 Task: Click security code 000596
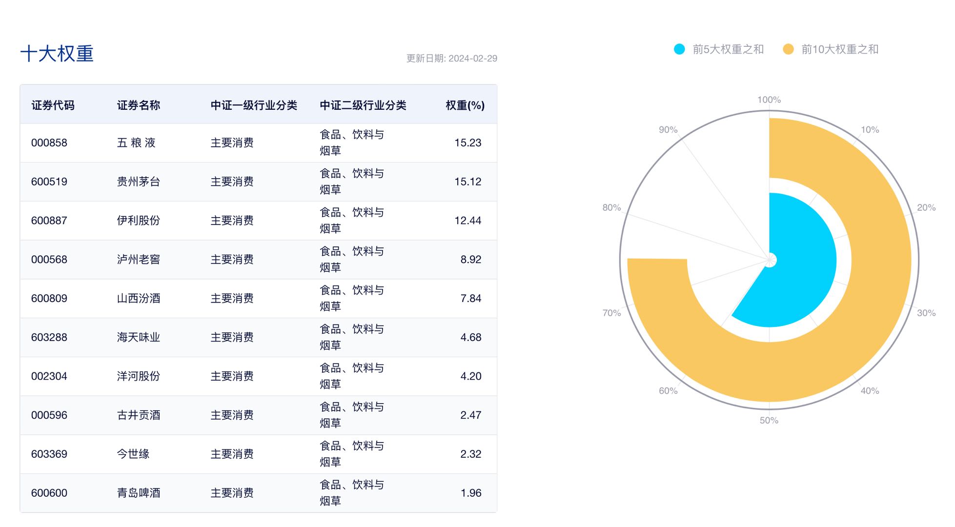(x=49, y=415)
